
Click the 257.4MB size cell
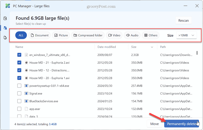pos(137,86)
